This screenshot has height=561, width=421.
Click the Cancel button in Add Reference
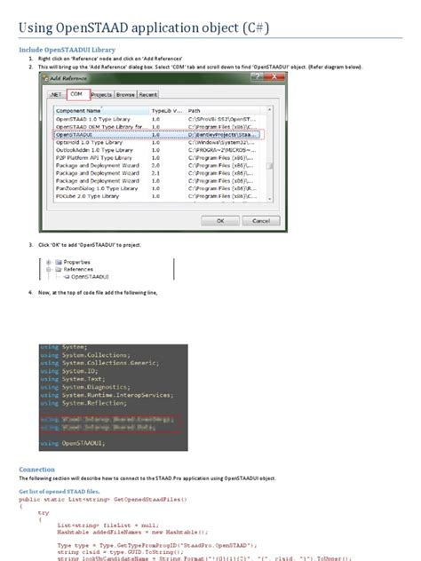(x=261, y=221)
